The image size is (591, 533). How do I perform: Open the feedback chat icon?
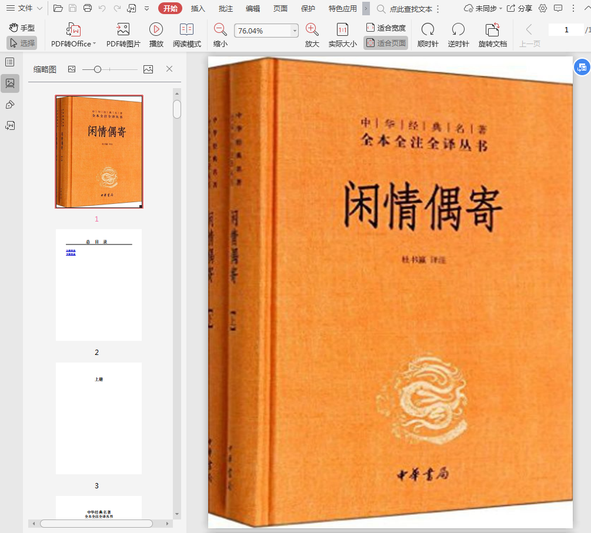point(558,8)
